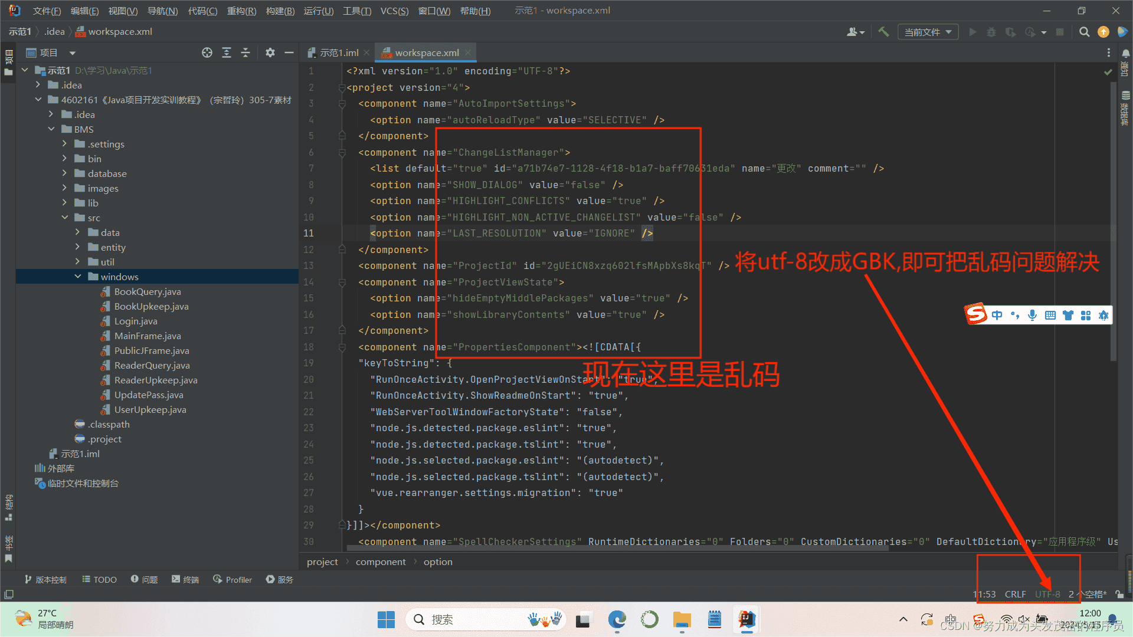Open File Explorer from taskbar

[x=682, y=619]
